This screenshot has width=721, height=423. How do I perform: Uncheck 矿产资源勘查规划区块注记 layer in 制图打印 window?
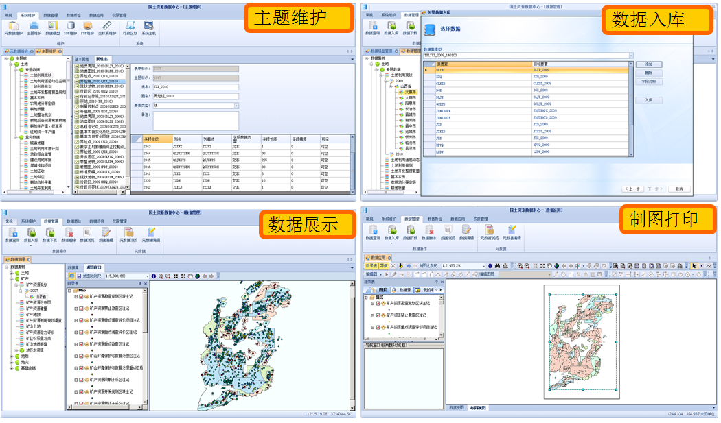click(x=378, y=303)
